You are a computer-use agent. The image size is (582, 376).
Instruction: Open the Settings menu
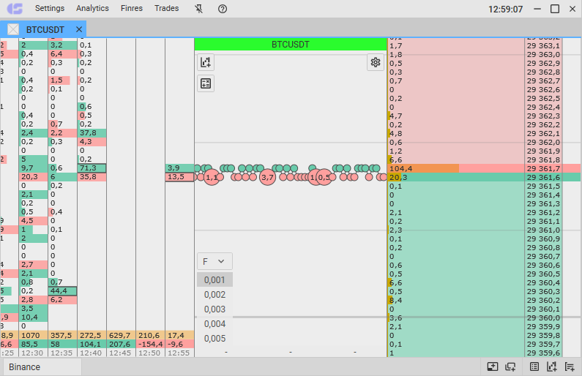[50, 9]
